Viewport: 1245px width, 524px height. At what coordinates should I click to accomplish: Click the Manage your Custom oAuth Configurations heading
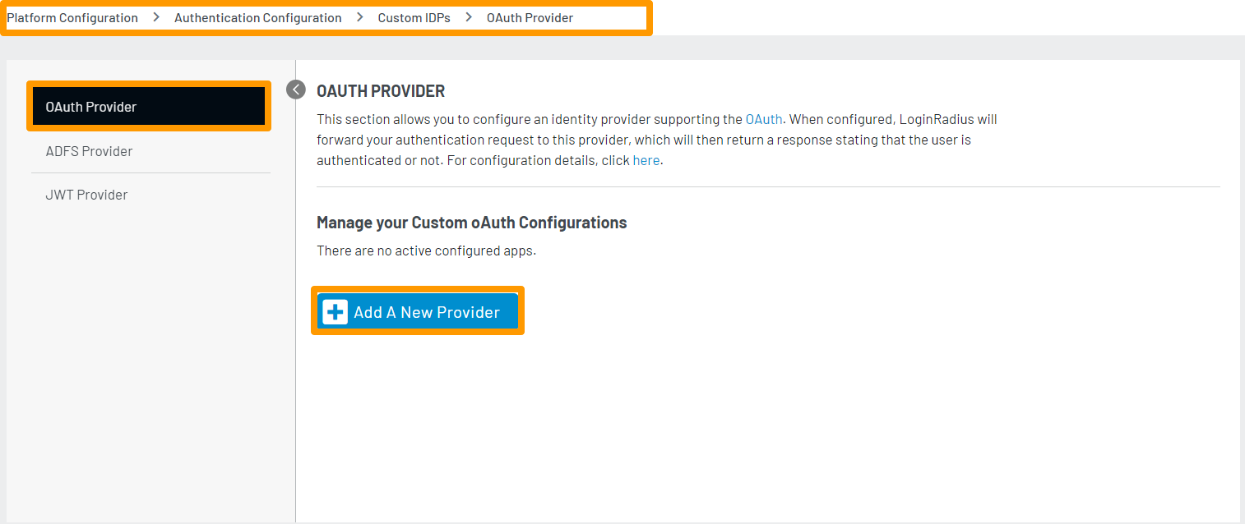tap(471, 223)
